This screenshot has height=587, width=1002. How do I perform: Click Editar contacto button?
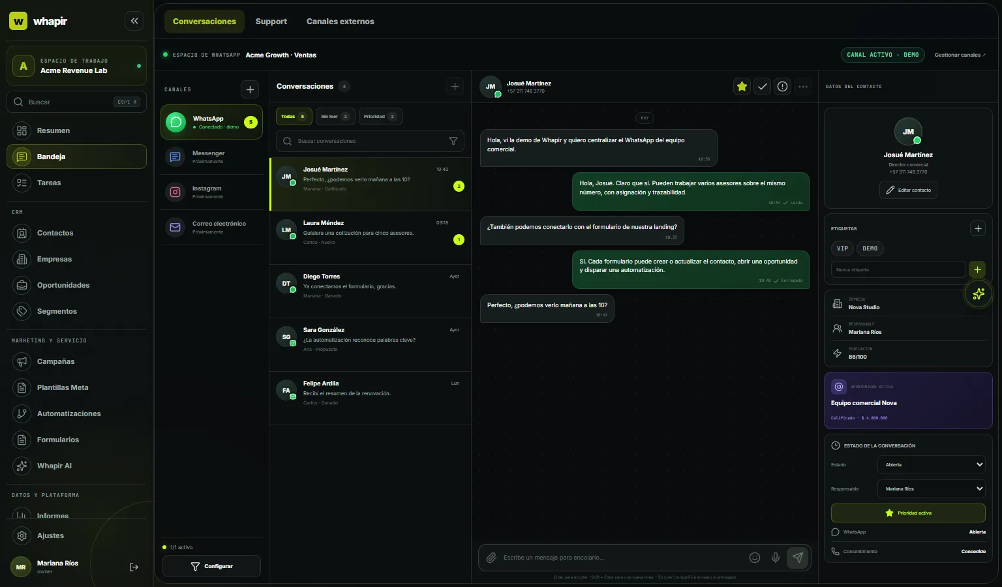pyautogui.click(x=908, y=190)
